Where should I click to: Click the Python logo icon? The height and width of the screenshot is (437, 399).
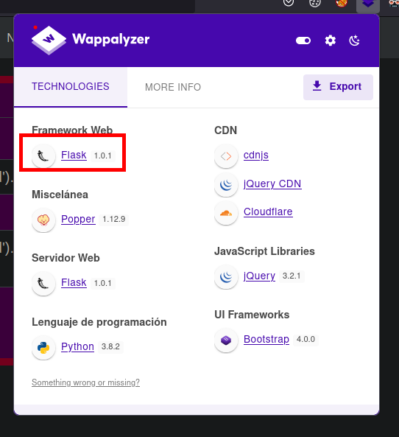(x=43, y=348)
